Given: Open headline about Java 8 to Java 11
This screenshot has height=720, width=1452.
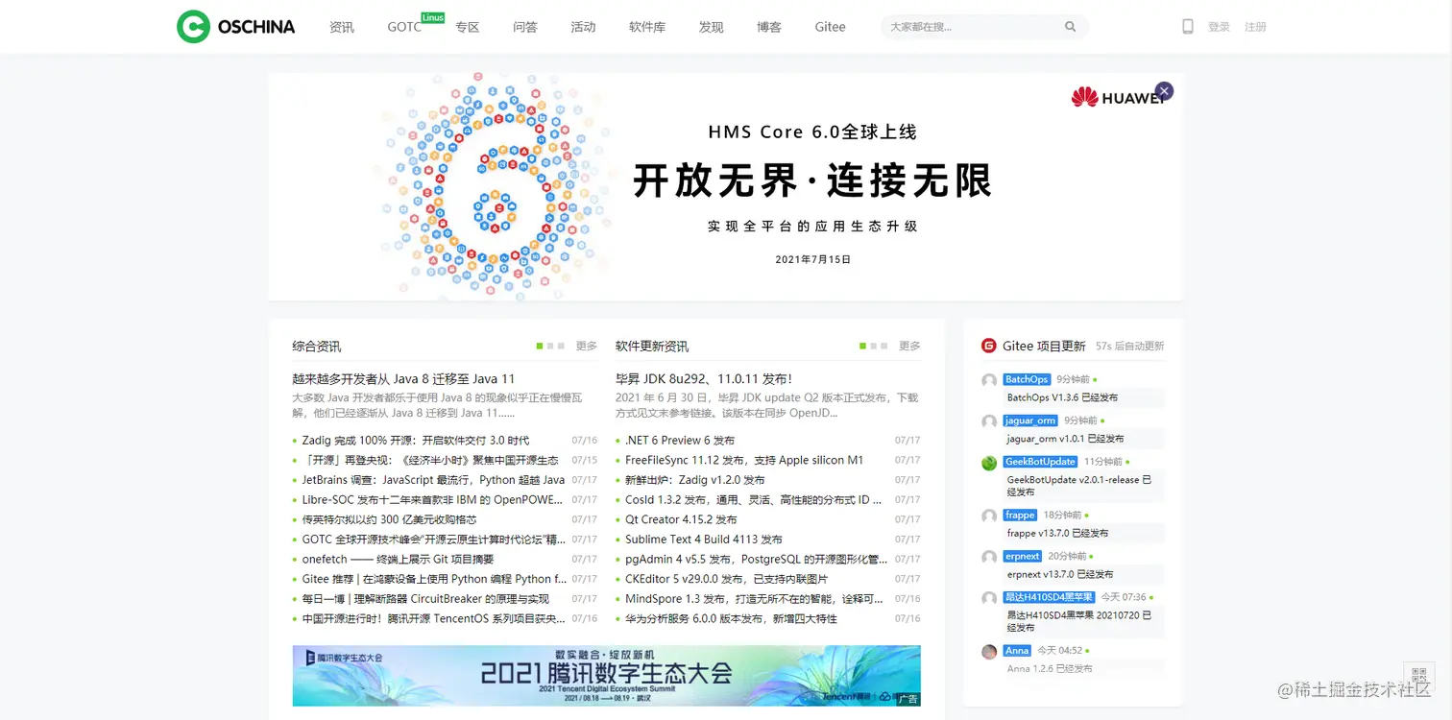Looking at the screenshot, I should (403, 378).
